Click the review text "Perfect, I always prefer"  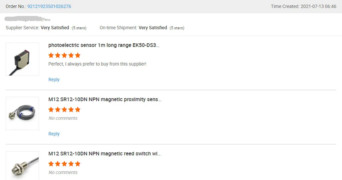click(97, 64)
